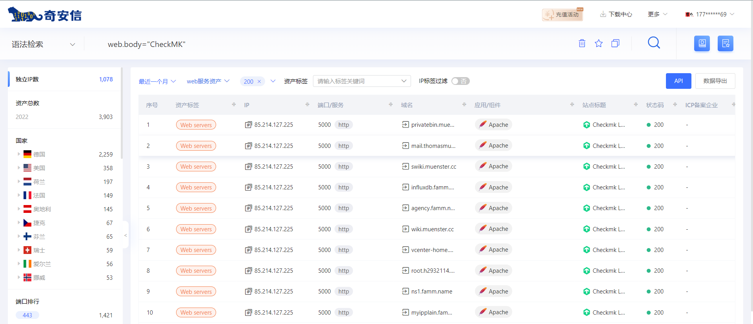The width and height of the screenshot is (753, 324).
Task: Click the 芬兰 country row
Action: 64,236
